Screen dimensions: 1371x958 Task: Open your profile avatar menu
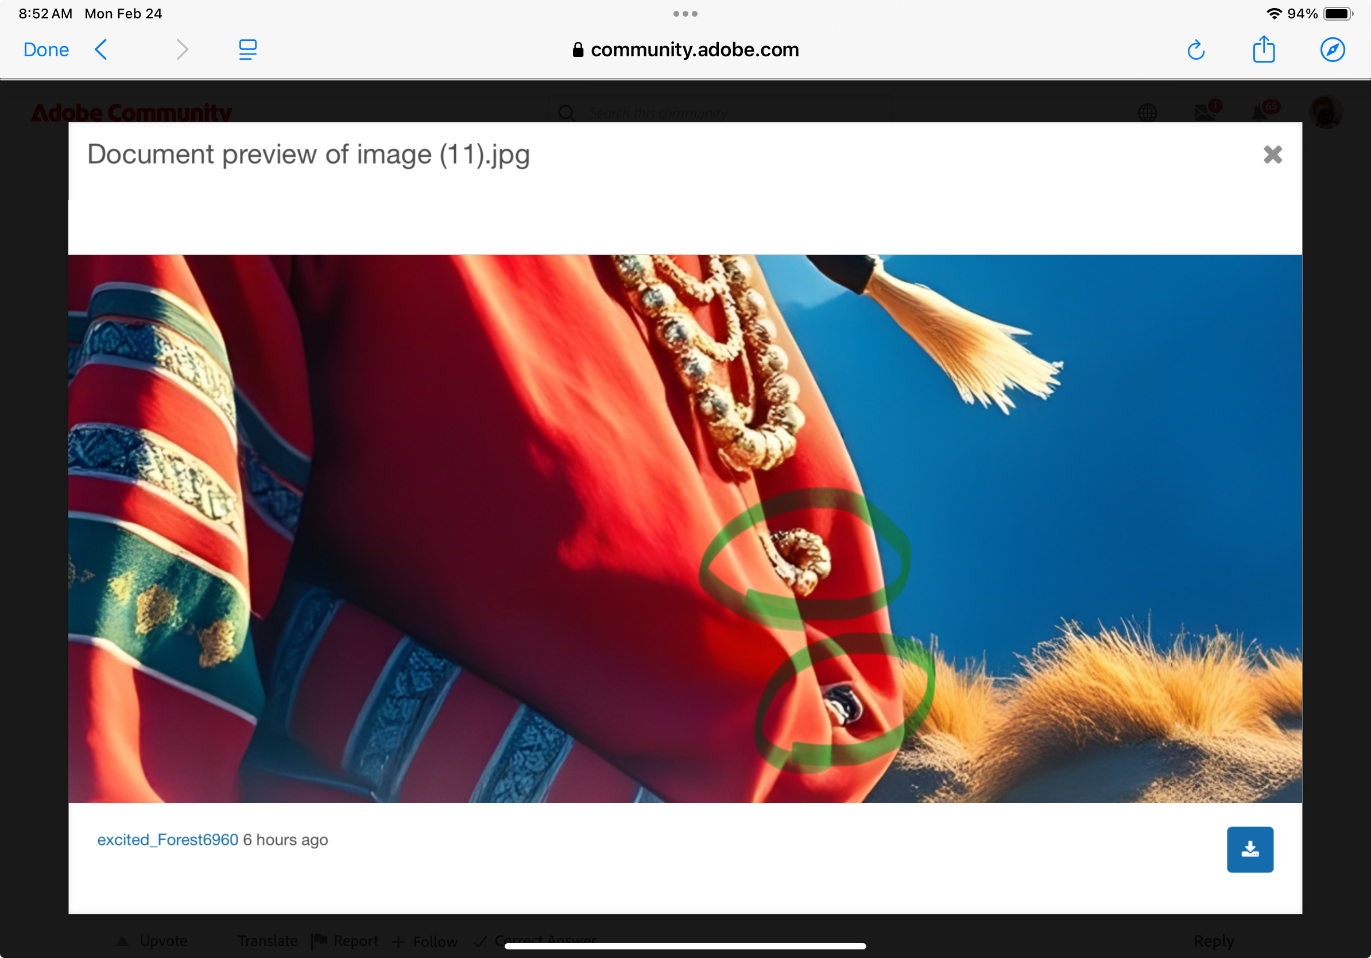coord(1325,113)
